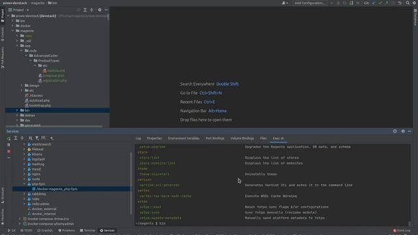Open Commit tool window side tab
418x235 pixels.
(x=3, y=34)
